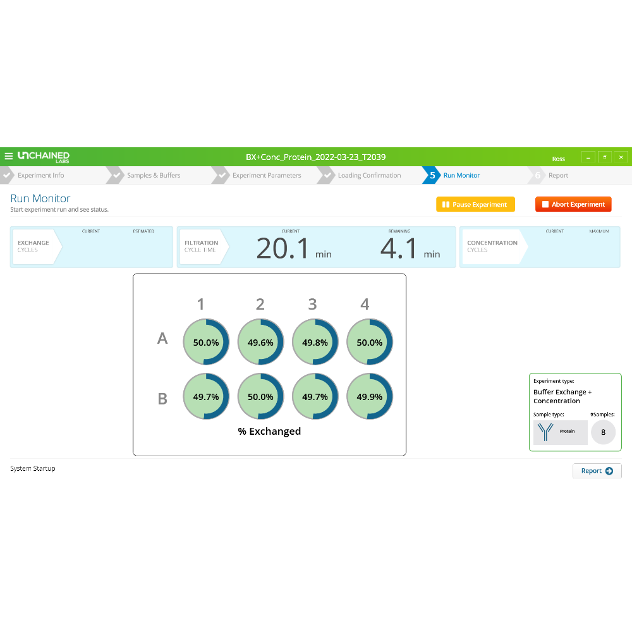This screenshot has width=632, height=632.
Task: Open Experiment Parameters step
Action: pyautogui.click(x=266, y=176)
